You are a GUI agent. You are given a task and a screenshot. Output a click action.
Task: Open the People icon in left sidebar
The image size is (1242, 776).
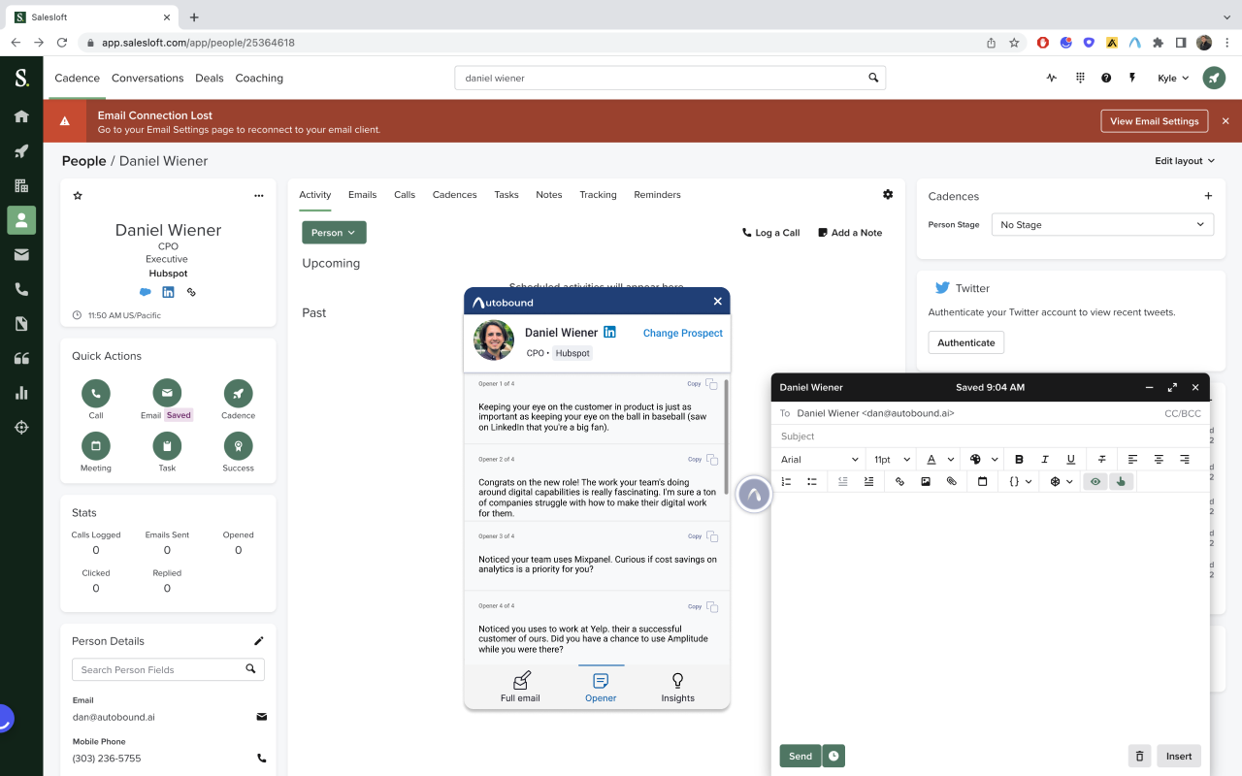(21, 220)
